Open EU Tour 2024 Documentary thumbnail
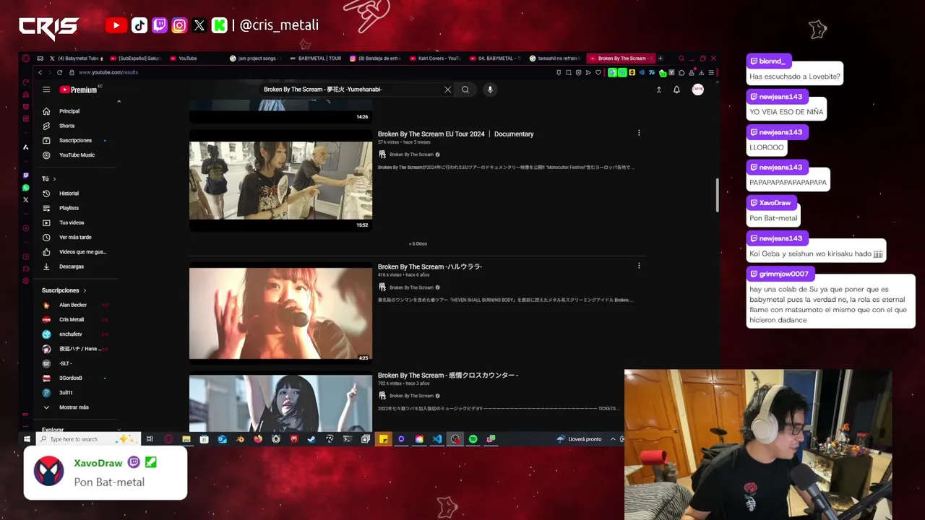 (280, 180)
